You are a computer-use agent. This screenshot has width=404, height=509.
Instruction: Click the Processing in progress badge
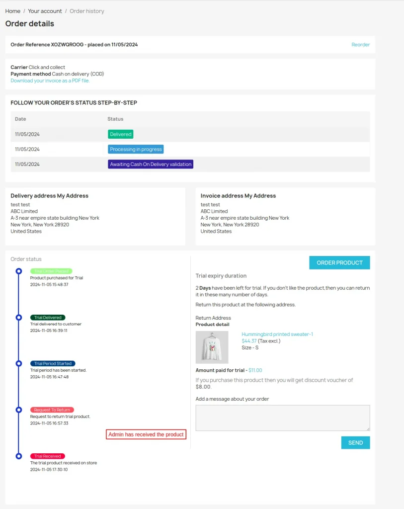pyautogui.click(x=136, y=149)
